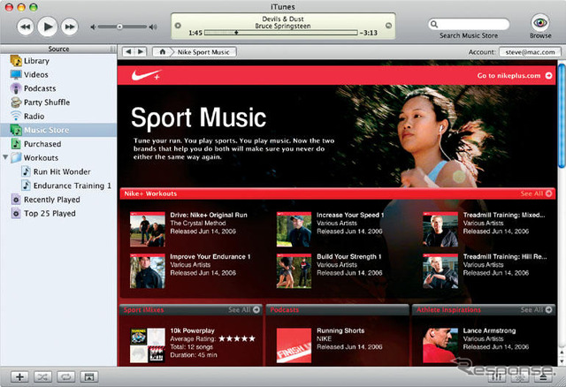Open the search magnifier options

[434, 25]
